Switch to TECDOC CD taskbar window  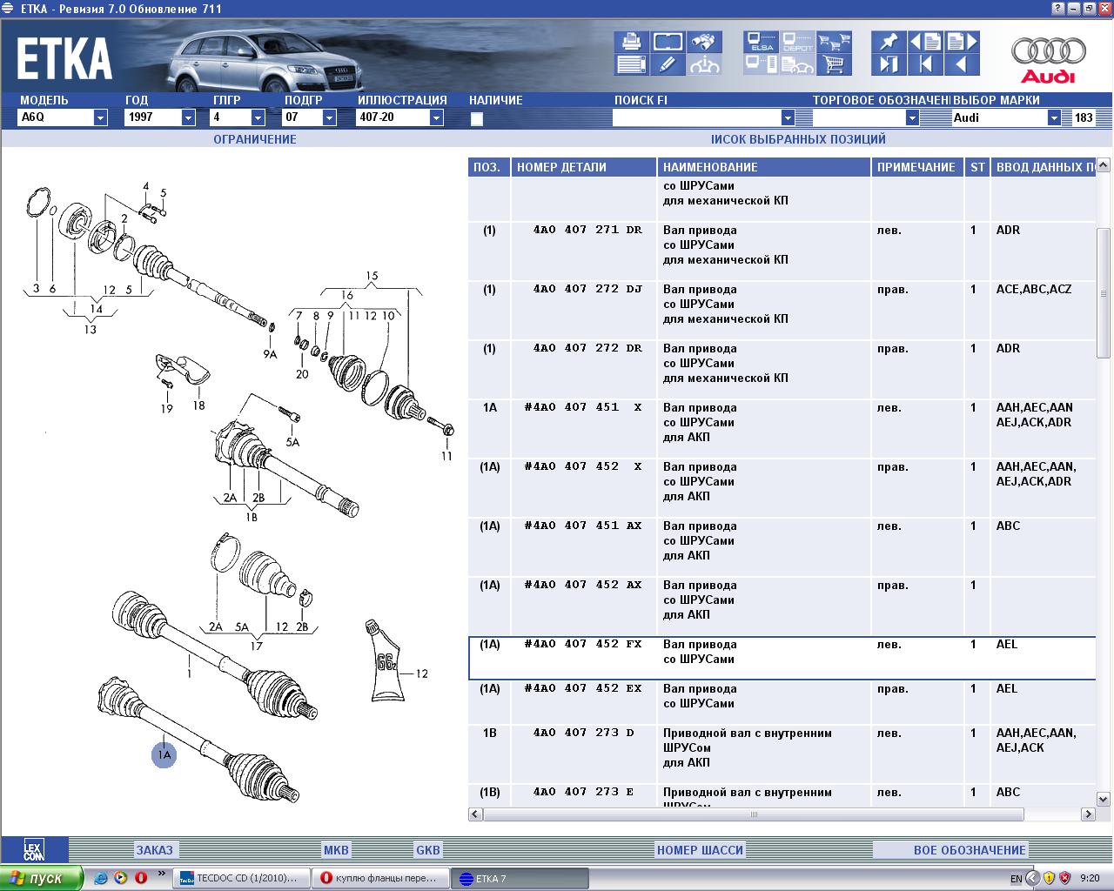click(242, 878)
